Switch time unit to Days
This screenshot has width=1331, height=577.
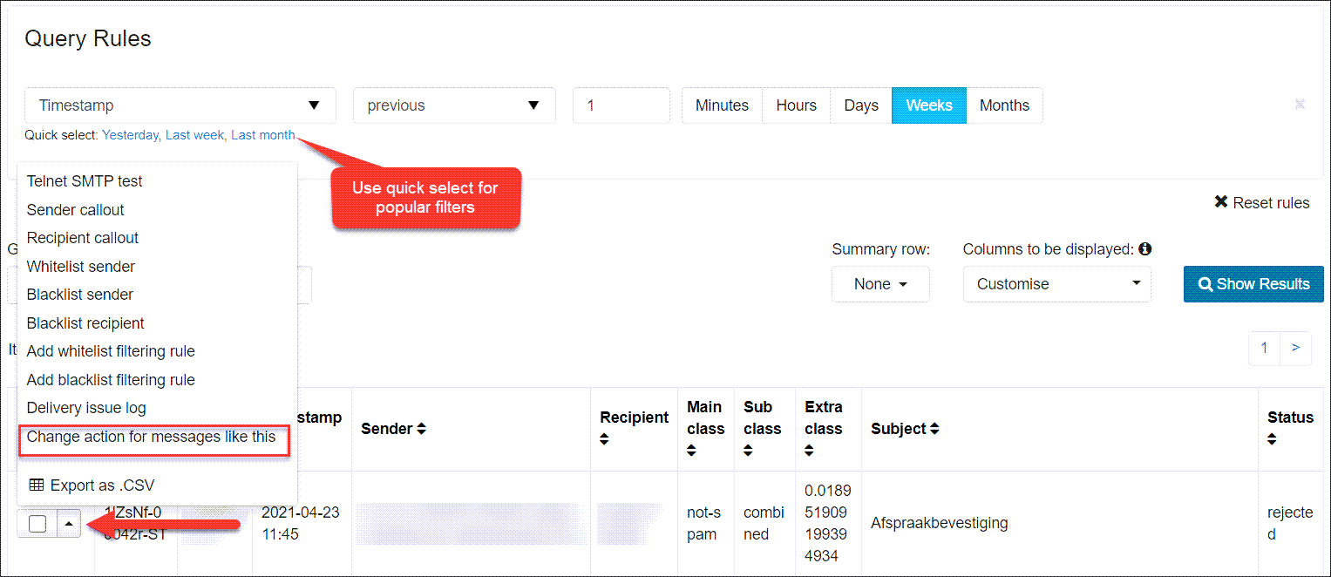(860, 105)
